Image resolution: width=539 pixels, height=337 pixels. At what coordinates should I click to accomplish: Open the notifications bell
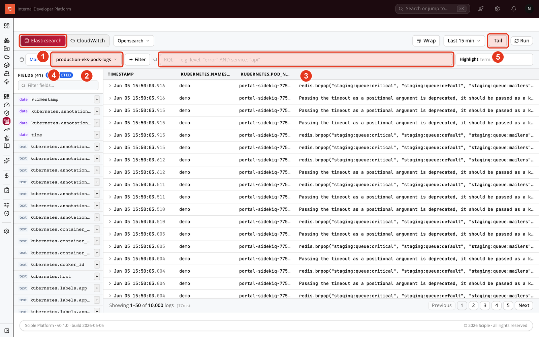tap(513, 9)
